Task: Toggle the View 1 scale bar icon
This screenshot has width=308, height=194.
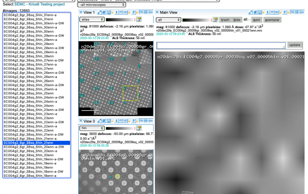Action: tap(150, 12)
